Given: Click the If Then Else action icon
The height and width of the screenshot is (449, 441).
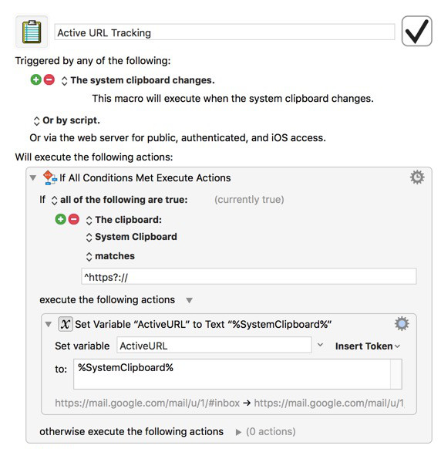Looking at the screenshot, I should [49, 177].
